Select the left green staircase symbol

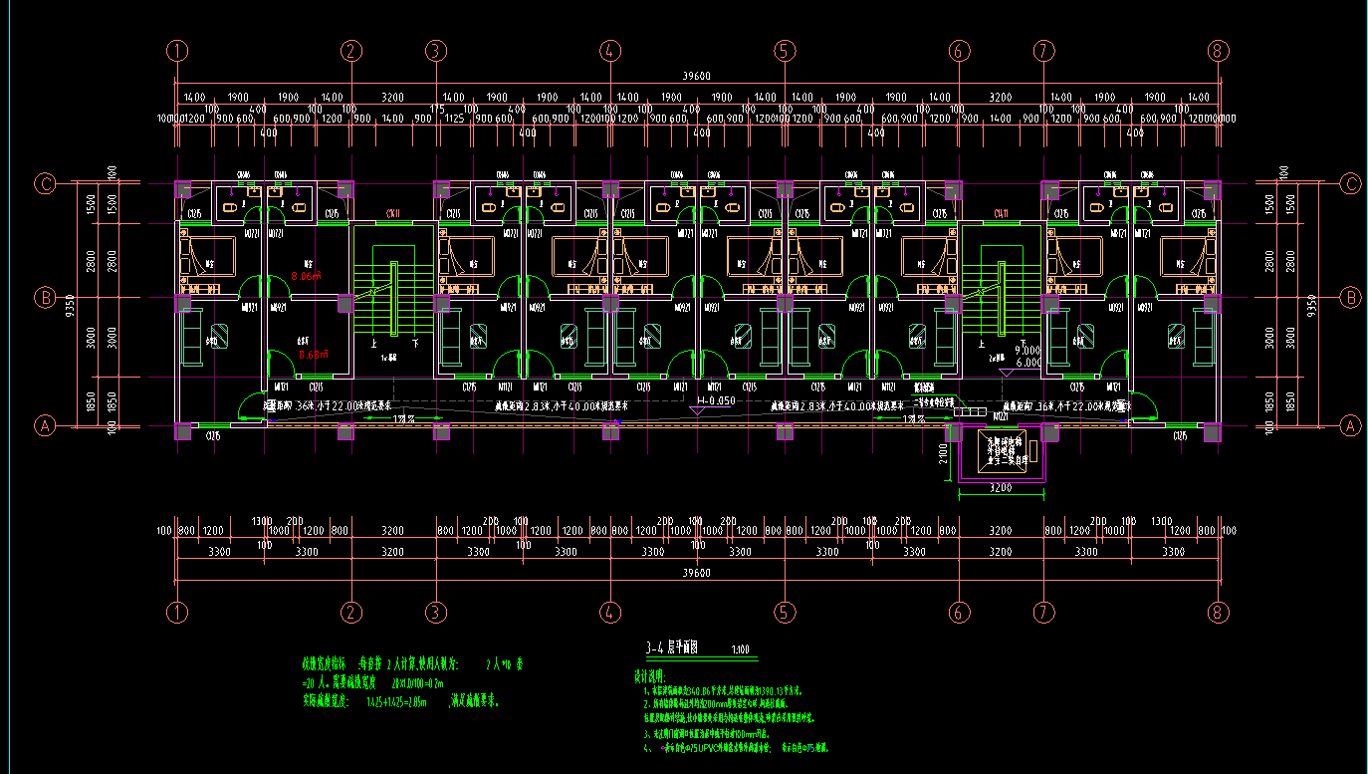[392, 299]
